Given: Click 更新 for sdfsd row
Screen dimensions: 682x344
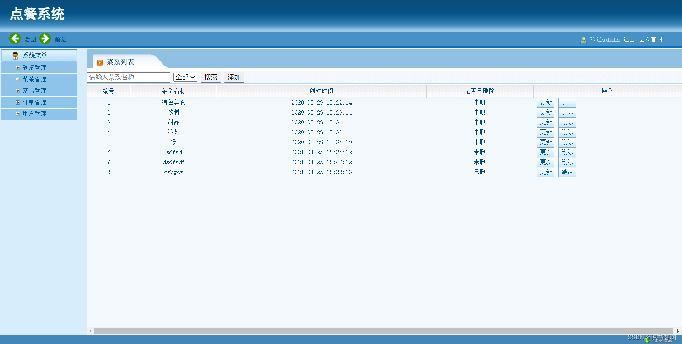Looking at the screenshot, I should tap(546, 152).
